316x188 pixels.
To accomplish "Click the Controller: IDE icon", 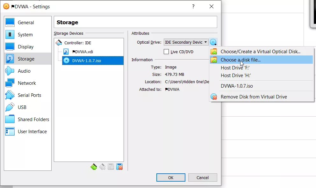I will [59, 42].
